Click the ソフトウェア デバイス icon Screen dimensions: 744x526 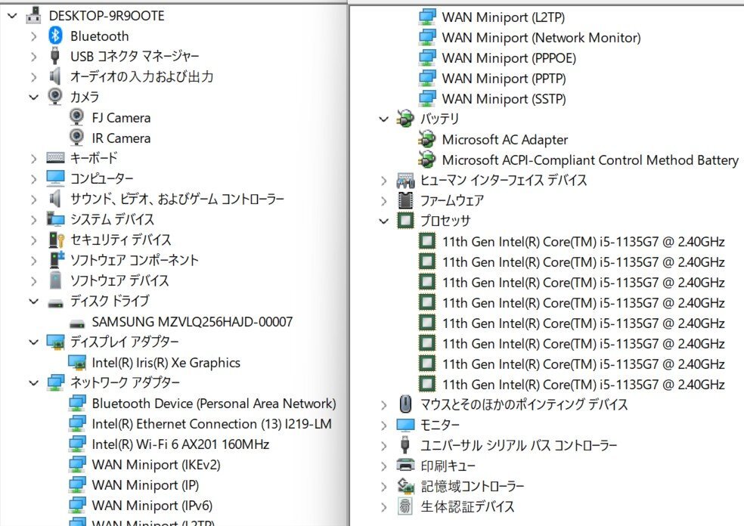55,280
